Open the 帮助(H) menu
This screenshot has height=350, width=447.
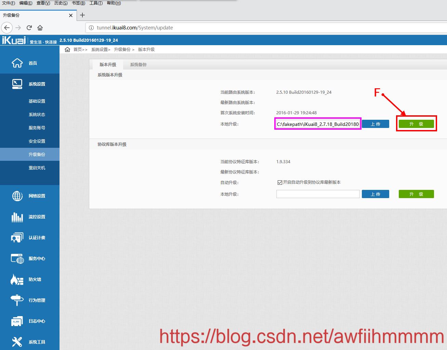click(114, 3)
